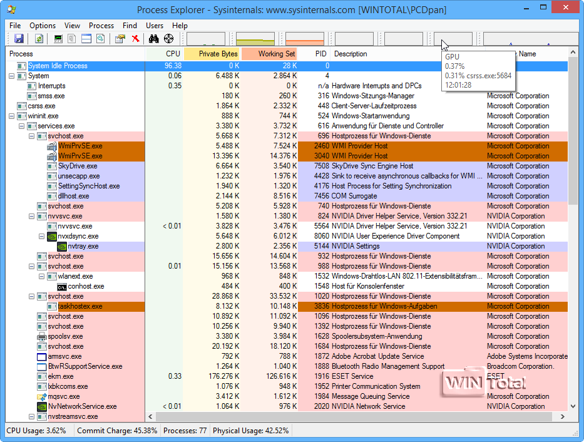Collapse the wininit.exe process tree node

coord(12,116)
